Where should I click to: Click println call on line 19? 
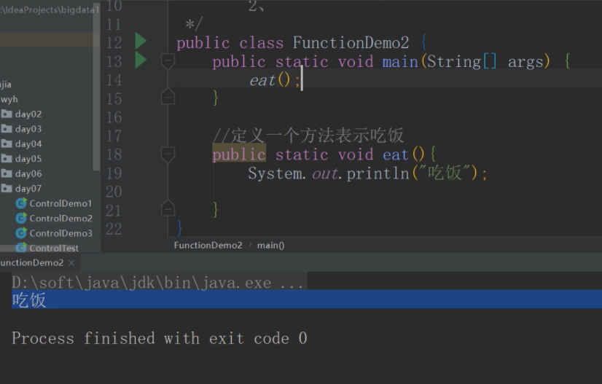(x=378, y=173)
